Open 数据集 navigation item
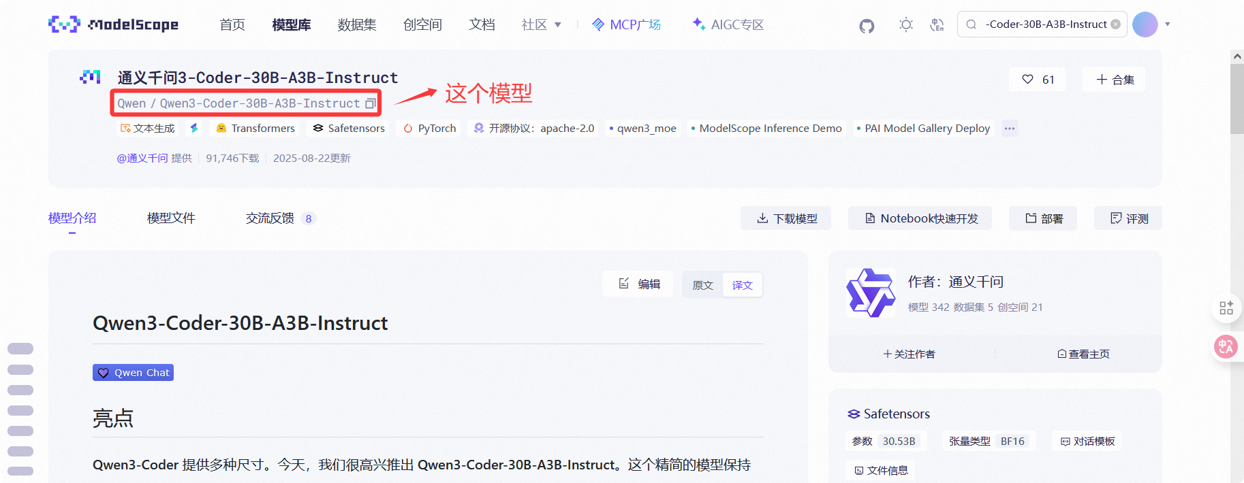 [357, 24]
